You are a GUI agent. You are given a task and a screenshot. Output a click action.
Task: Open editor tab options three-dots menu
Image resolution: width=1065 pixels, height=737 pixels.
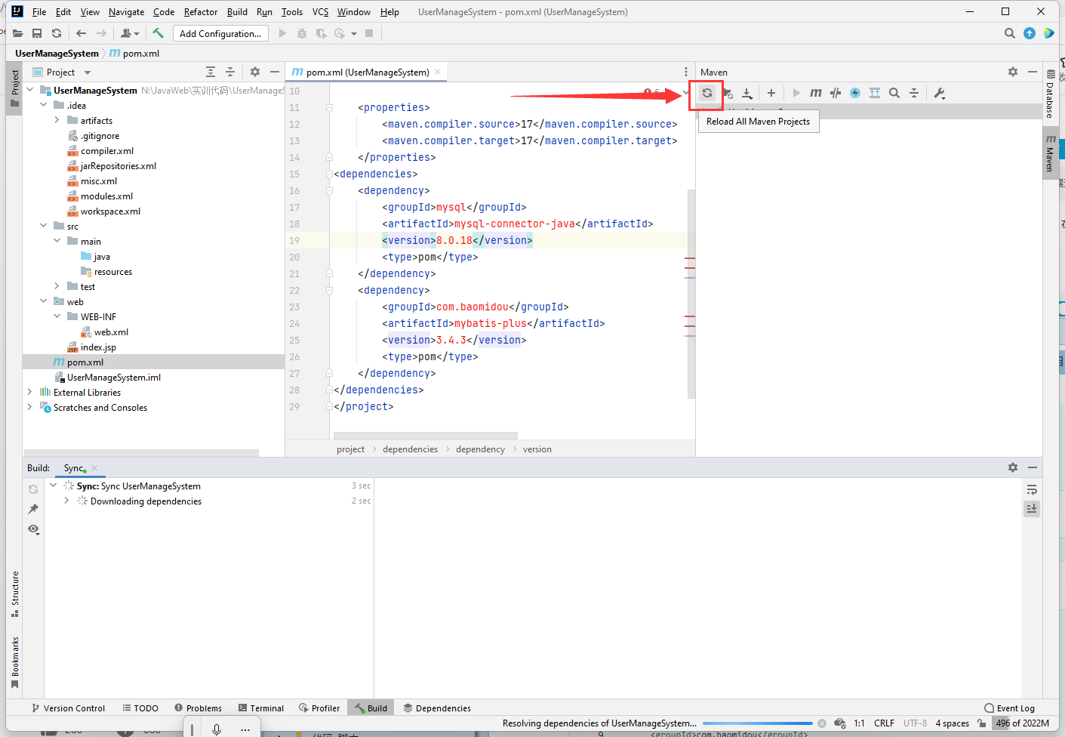pos(685,72)
